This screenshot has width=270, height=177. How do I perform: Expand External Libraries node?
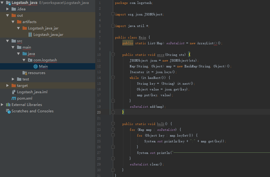tap(2, 104)
